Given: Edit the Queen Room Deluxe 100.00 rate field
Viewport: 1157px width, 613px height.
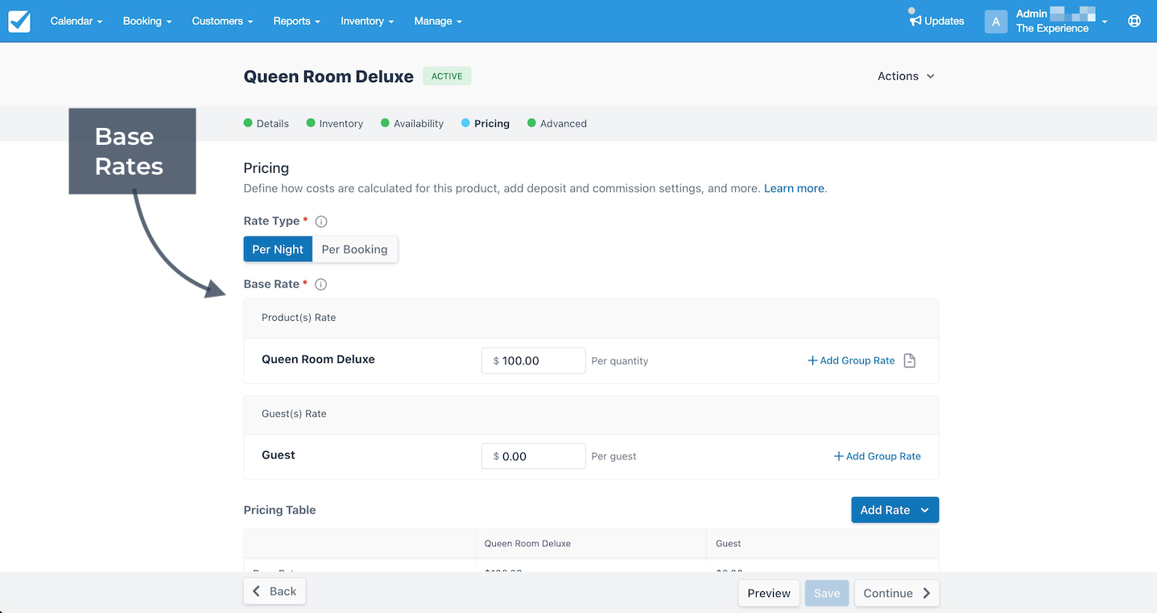Looking at the screenshot, I should click(533, 360).
